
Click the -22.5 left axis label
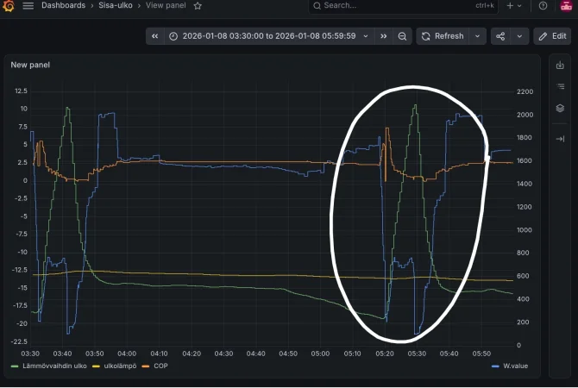pos(19,341)
